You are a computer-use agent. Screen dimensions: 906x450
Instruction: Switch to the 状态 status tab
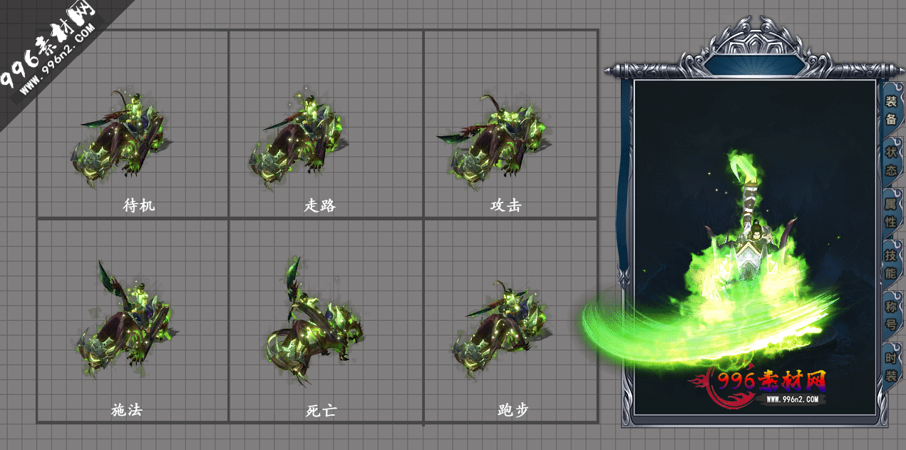(891, 161)
